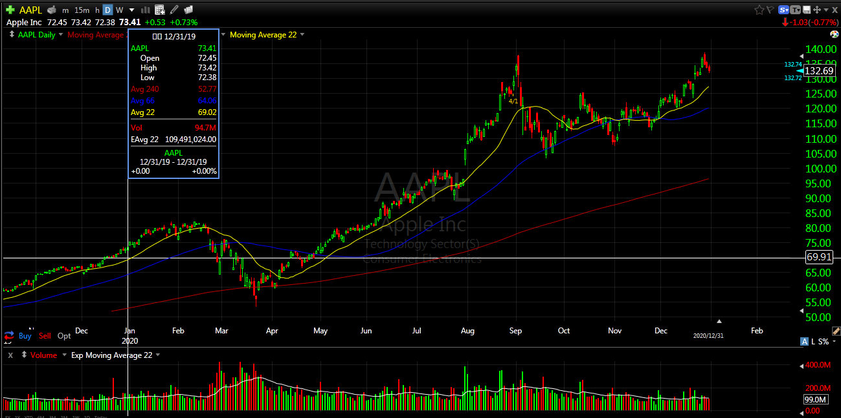Expand the Moving Average 22 dropdown arrow
The image size is (841, 418).
click(x=302, y=35)
